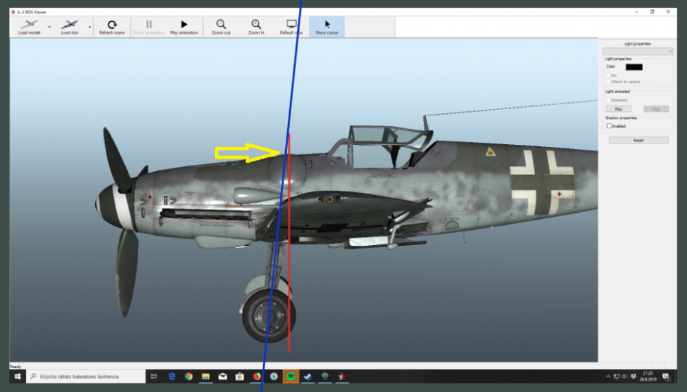
Task: Turn the light On checkbox
Action: 608,75
